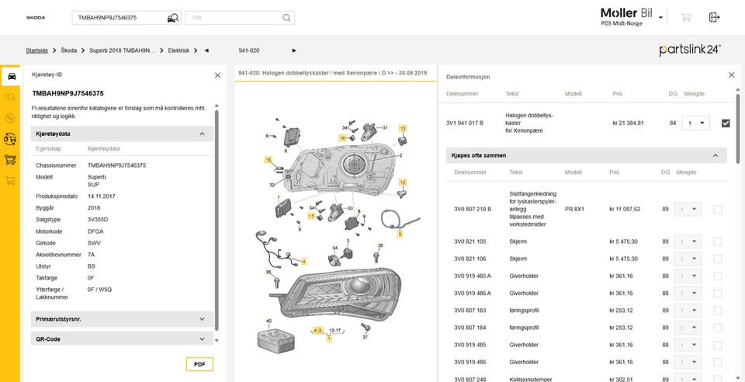The width and height of the screenshot is (745, 382).
Task: Click the logout icon
Action: [714, 18]
